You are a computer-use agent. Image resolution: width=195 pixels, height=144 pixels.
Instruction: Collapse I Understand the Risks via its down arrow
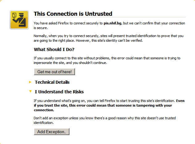pos(30,91)
